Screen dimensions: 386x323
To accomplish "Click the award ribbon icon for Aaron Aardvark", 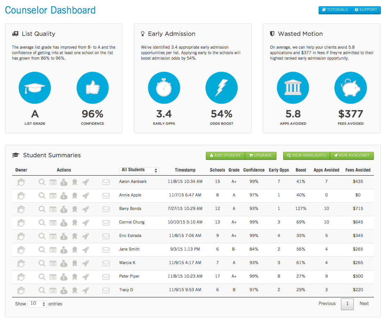I will tap(75, 182).
